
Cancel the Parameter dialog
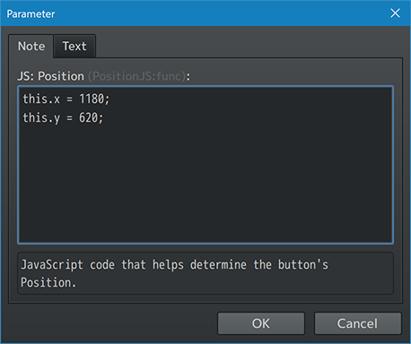(x=357, y=323)
